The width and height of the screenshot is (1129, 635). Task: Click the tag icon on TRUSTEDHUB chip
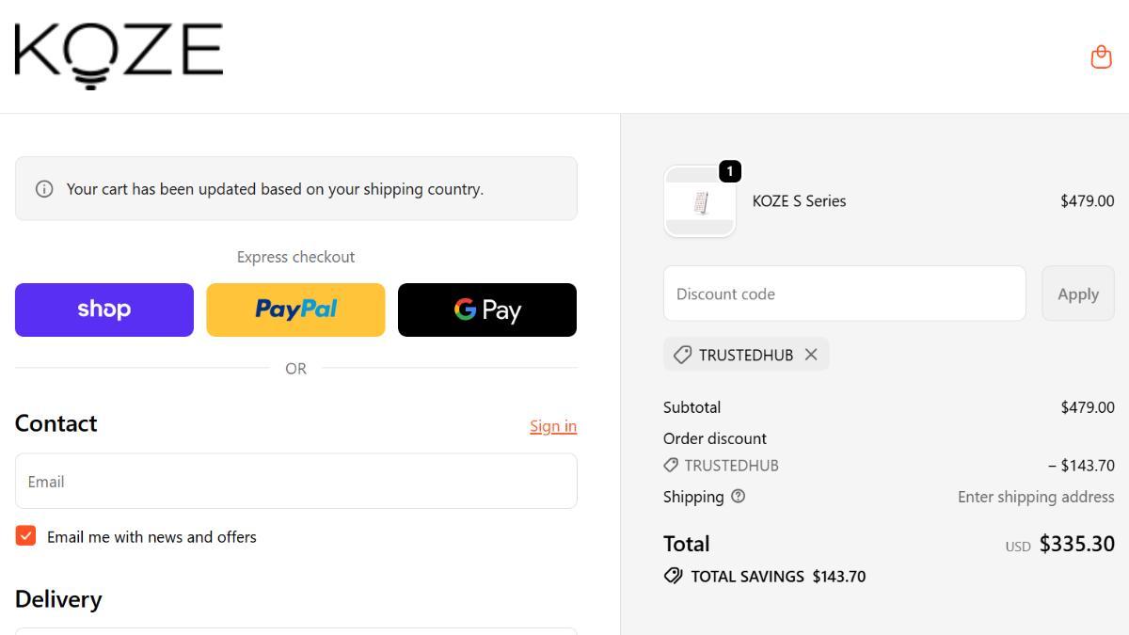point(682,355)
